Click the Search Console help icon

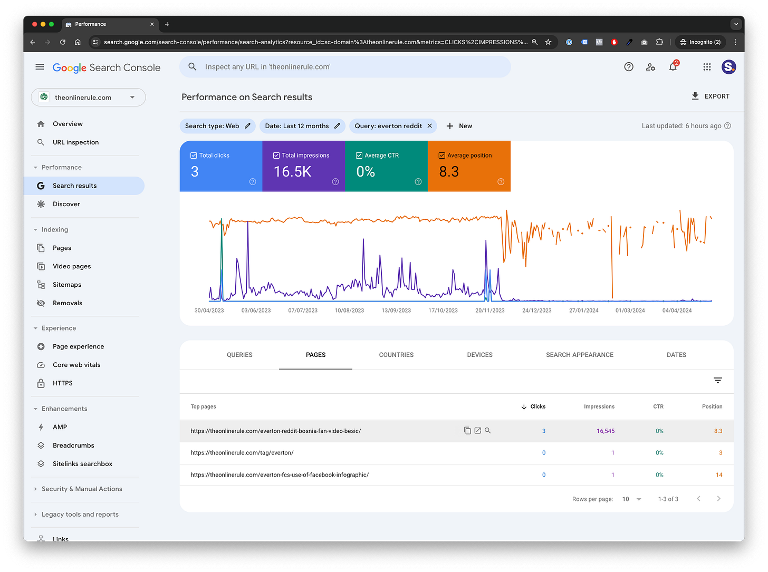pyautogui.click(x=629, y=67)
